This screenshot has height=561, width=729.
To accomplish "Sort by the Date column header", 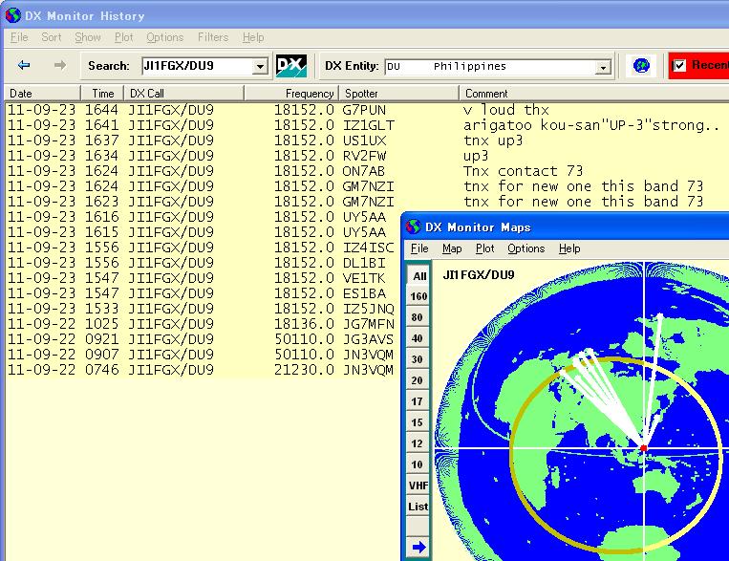I will tap(42, 94).
